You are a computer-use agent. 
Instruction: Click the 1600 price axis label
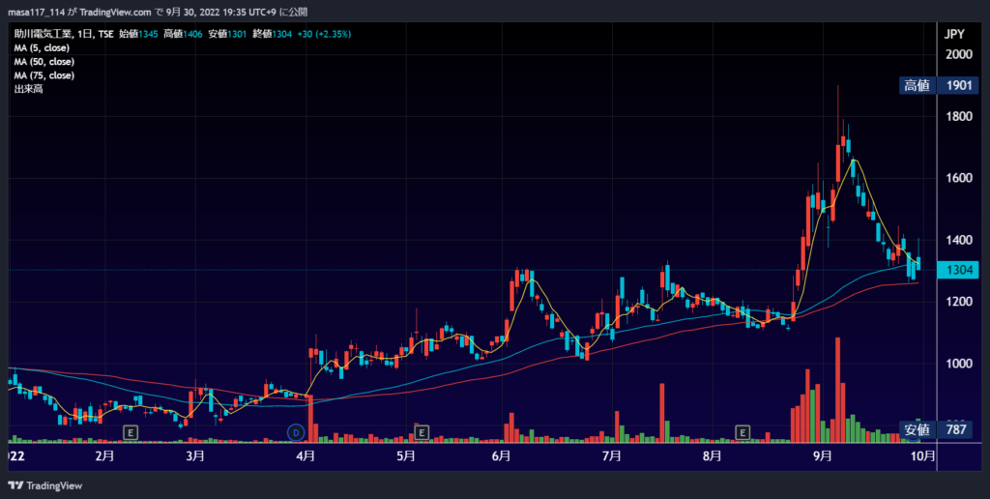(958, 178)
